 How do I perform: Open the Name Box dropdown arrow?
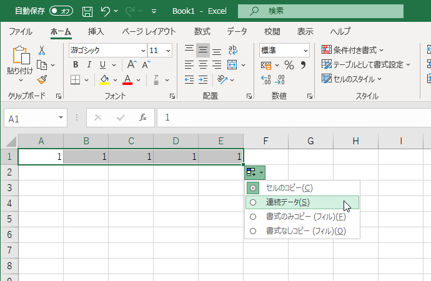coord(61,117)
